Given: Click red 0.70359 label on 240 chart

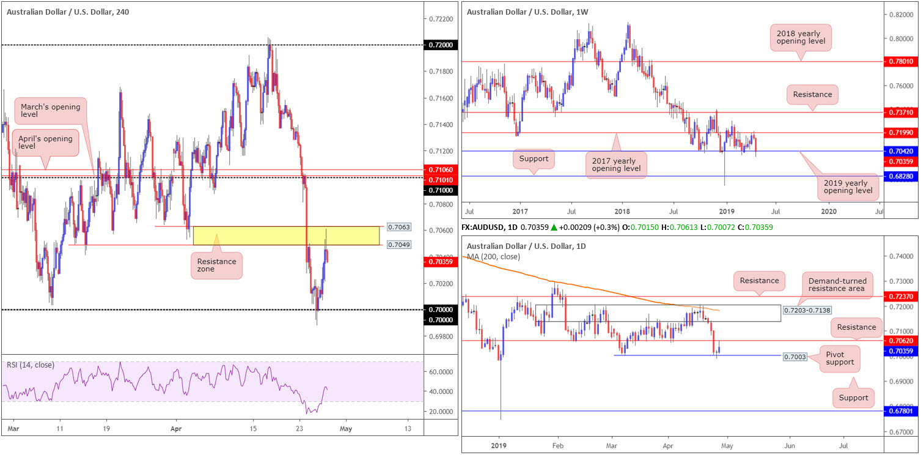Looking at the screenshot, I should point(439,262).
